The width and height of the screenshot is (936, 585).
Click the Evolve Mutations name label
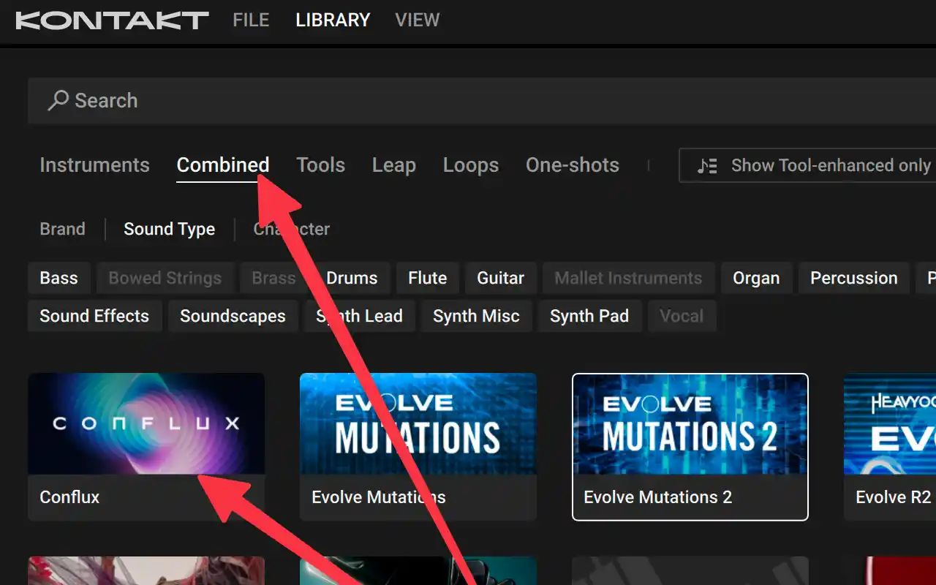pyautogui.click(x=379, y=497)
